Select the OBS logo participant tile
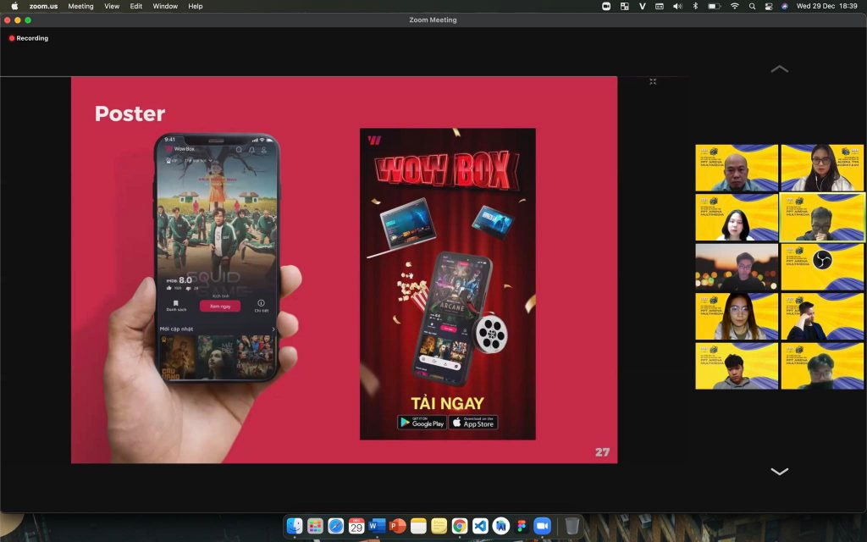Image resolution: width=867 pixels, height=542 pixels. coord(822,267)
